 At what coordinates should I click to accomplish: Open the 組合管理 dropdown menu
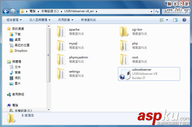14,20
